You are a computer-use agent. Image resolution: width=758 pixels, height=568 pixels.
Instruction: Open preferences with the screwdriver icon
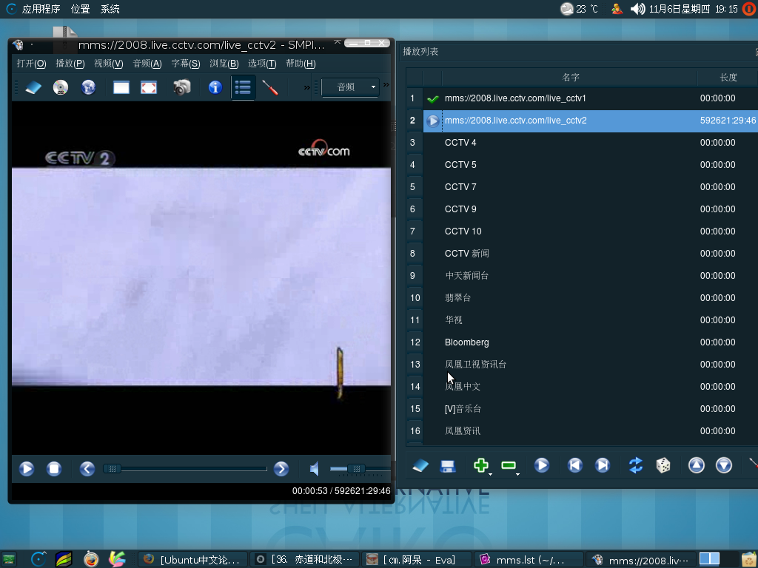click(x=270, y=87)
